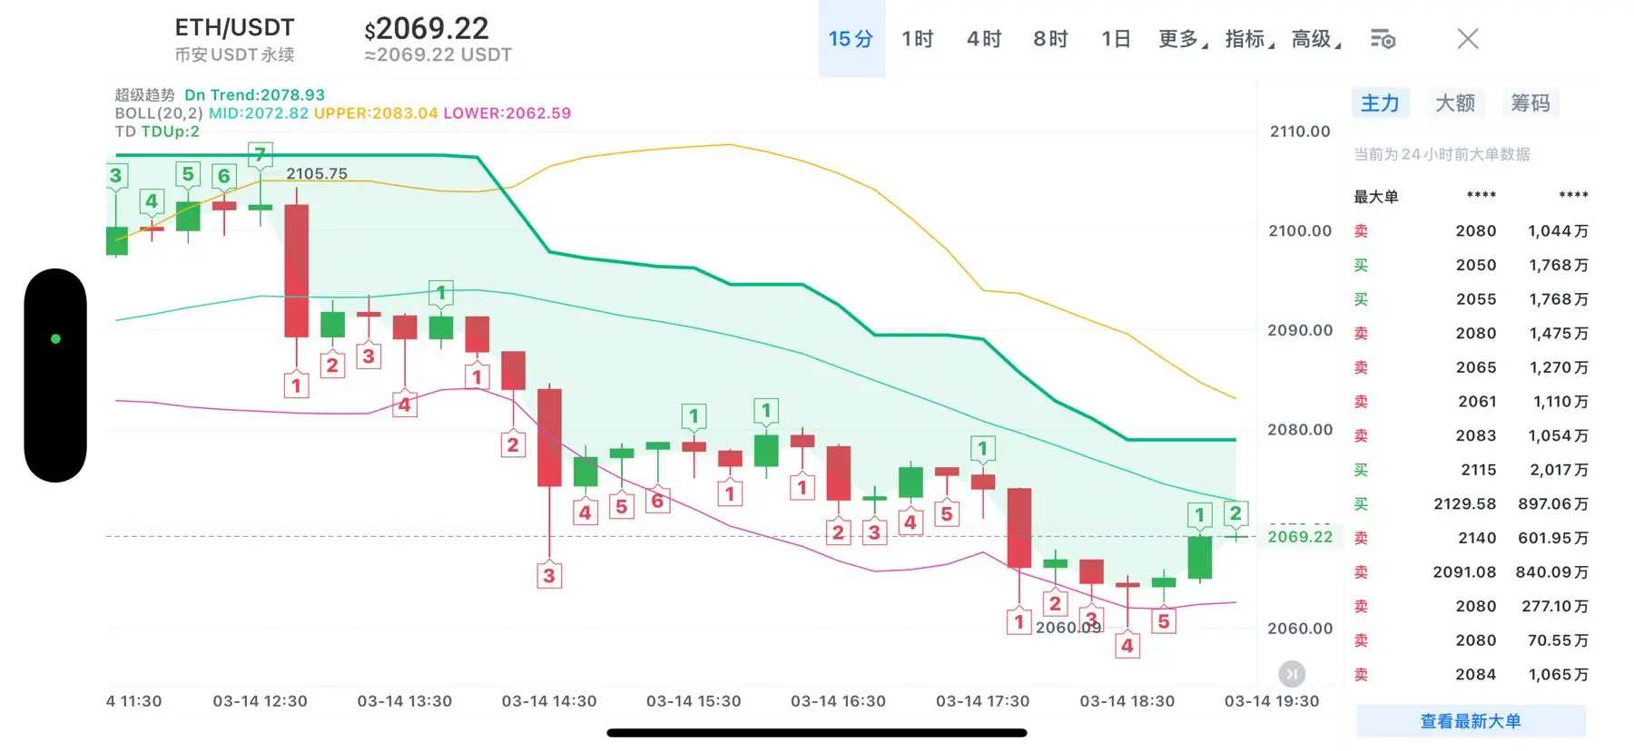
Task: Choose the 8时 timeframe
Action: click(1050, 39)
